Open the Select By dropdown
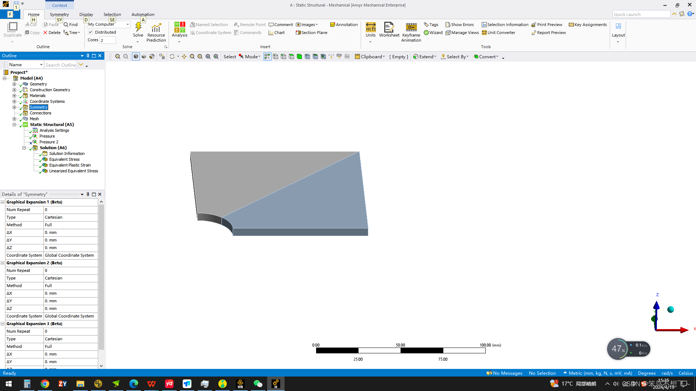This screenshot has width=696, height=391. click(455, 57)
